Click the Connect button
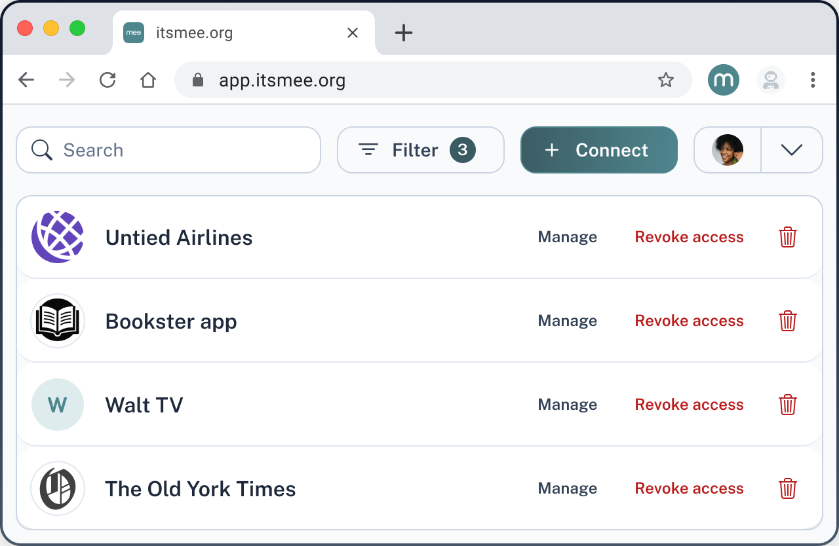Screen dimensions: 839x546 (598, 150)
